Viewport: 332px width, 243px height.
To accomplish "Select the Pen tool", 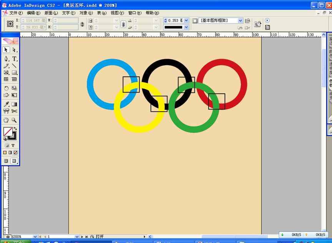I will (x=6, y=59).
